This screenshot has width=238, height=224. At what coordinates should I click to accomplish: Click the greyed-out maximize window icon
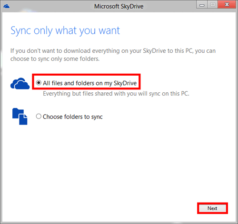pyautogui.click(x=212, y=5)
